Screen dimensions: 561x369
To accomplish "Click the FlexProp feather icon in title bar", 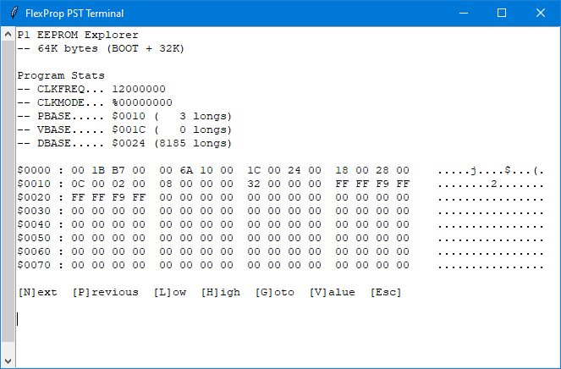I will coord(11,13).
